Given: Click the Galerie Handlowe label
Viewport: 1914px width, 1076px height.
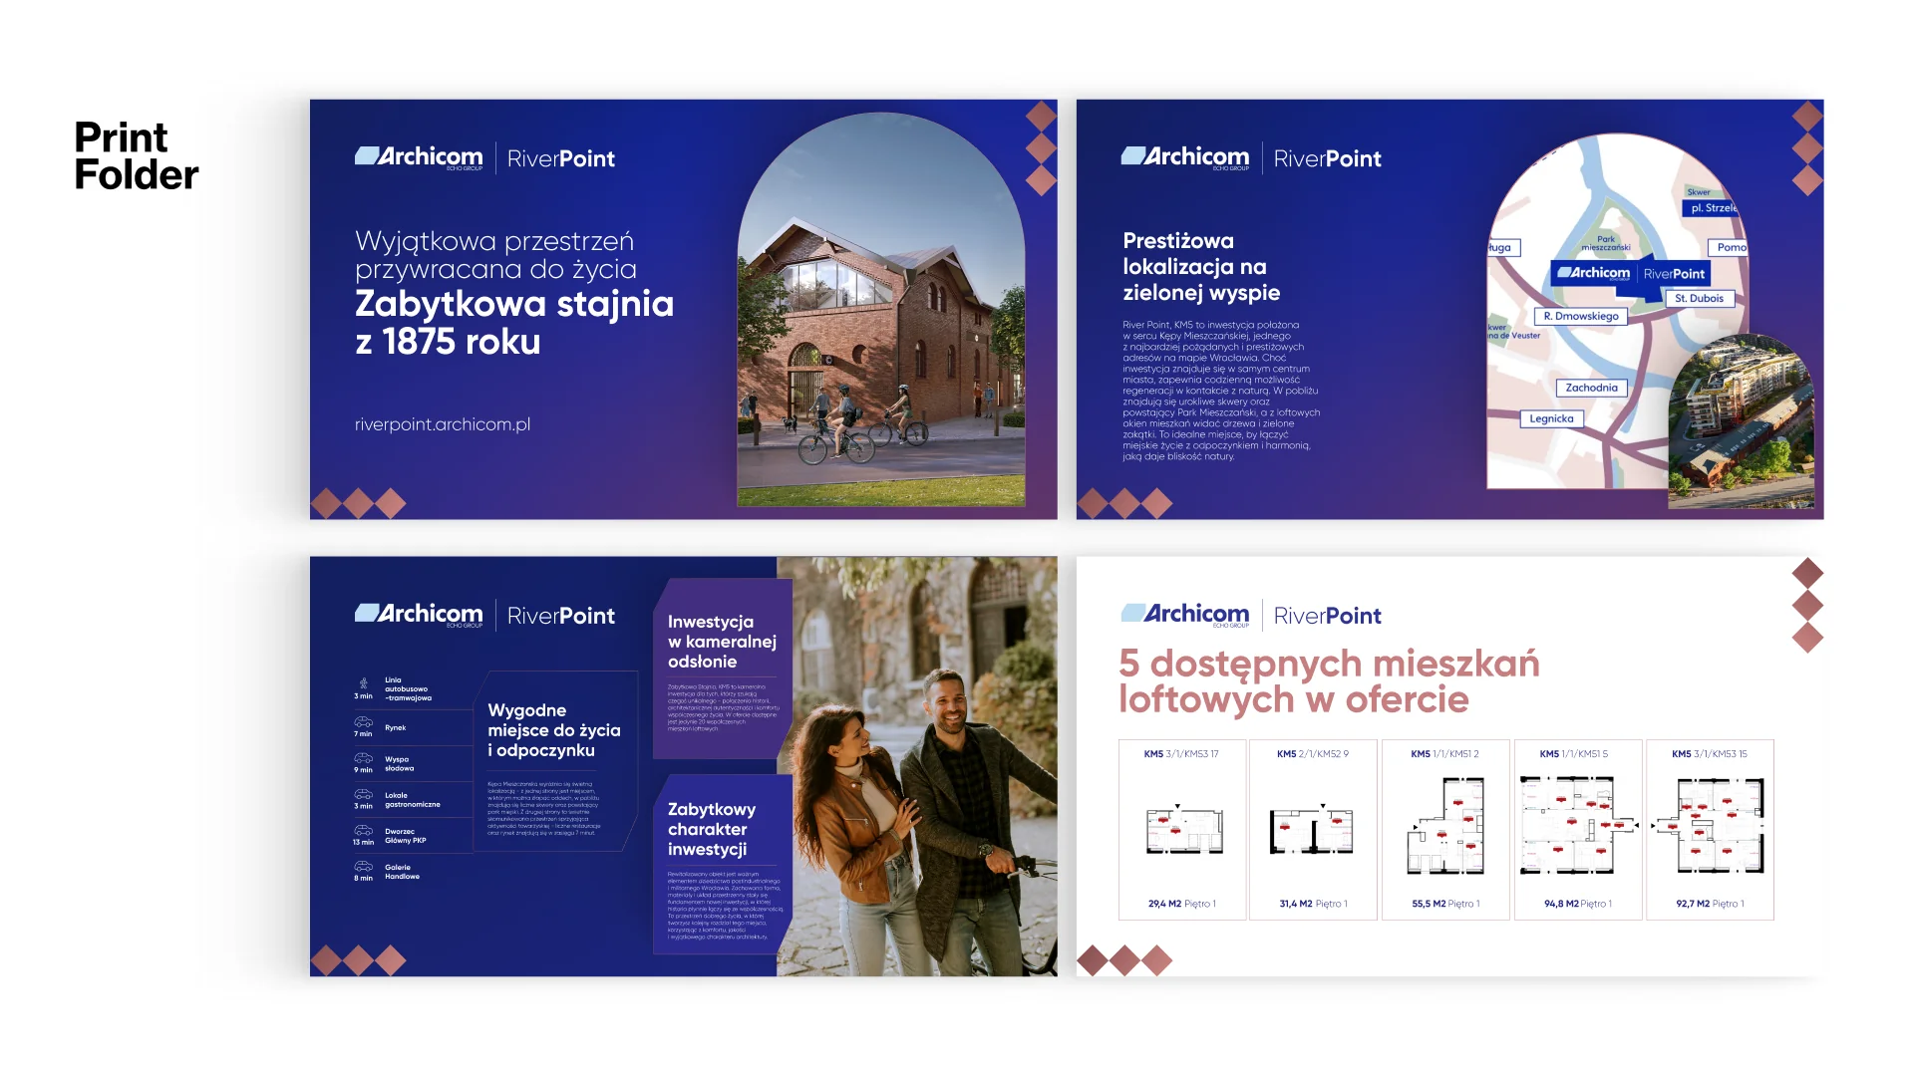Looking at the screenshot, I should 403,872.
